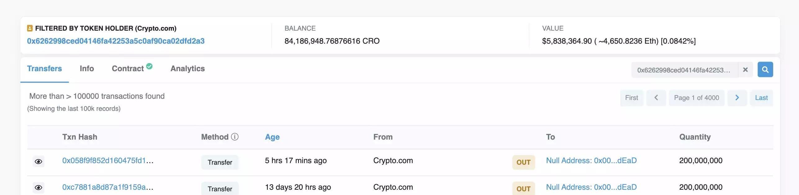Viewport: 799px width, 195px height.
Task: Open the Info tab
Action: pyautogui.click(x=87, y=69)
